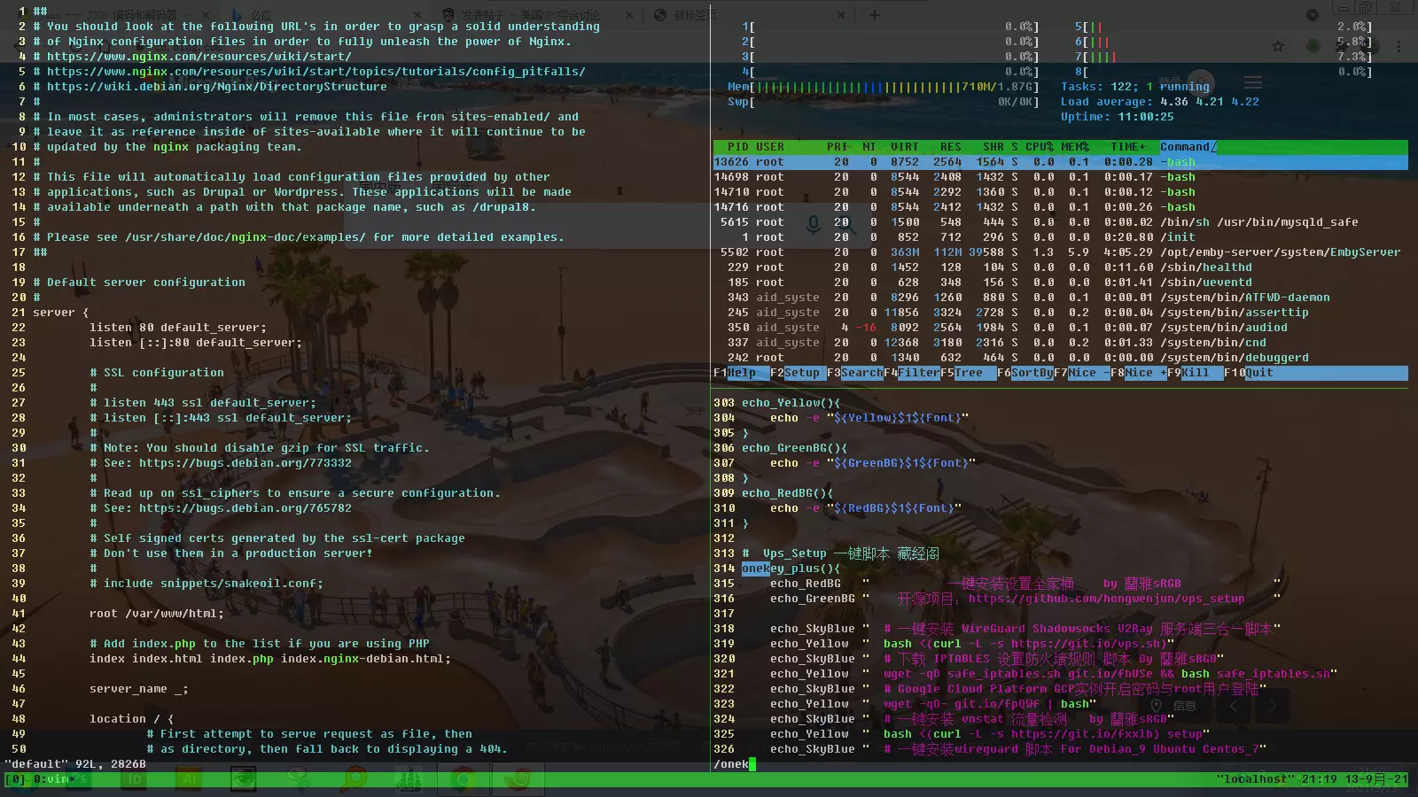Activate htop F3 Search

click(x=854, y=373)
